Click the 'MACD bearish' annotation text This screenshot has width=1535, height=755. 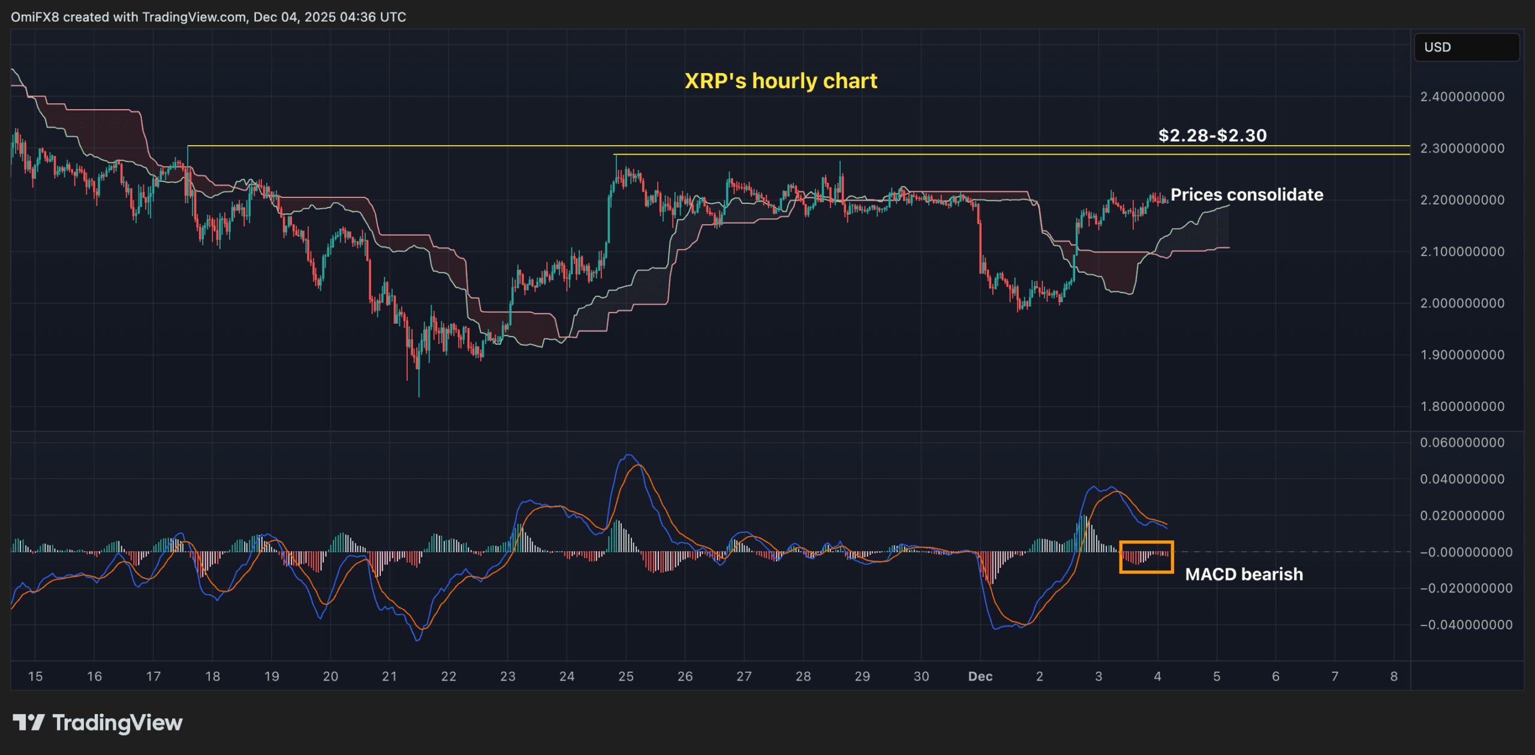[x=1244, y=574]
